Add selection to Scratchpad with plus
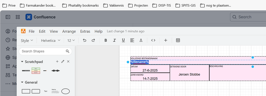The height and width of the screenshot is (96, 266). click(57, 62)
